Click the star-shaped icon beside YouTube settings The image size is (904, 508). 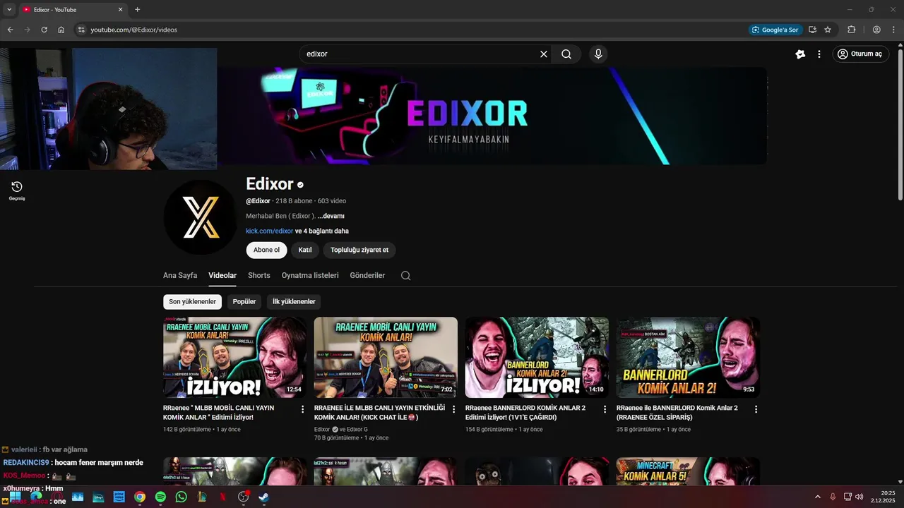click(800, 54)
